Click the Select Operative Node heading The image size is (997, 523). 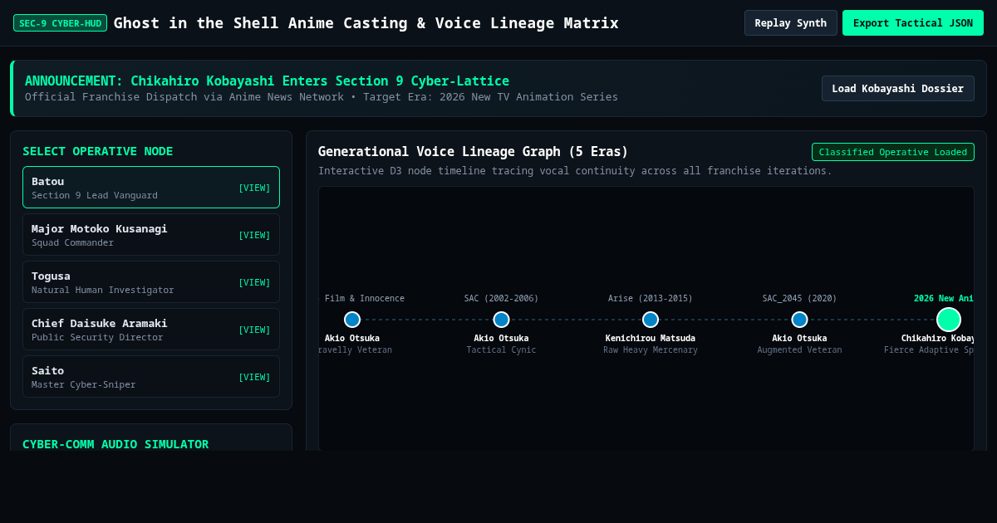click(98, 151)
